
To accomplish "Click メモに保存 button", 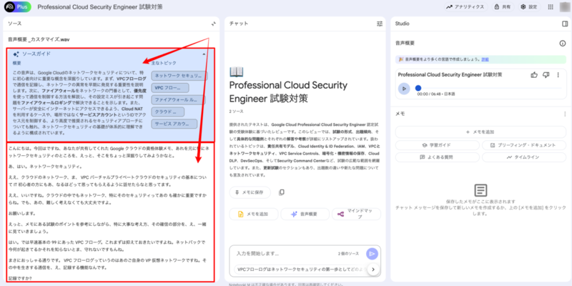I will coord(250,192).
